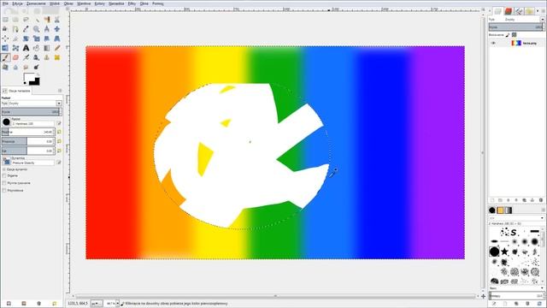Select the Crop tool

15,38
